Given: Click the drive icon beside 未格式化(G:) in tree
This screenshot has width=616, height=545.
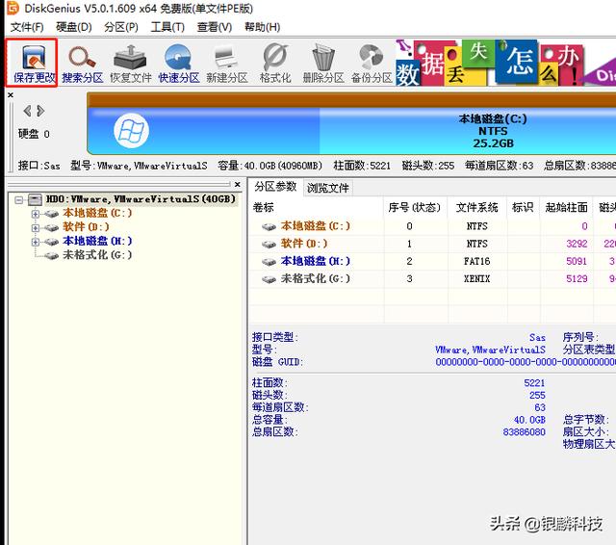Looking at the screenshot, I should [x=51, y=256].
